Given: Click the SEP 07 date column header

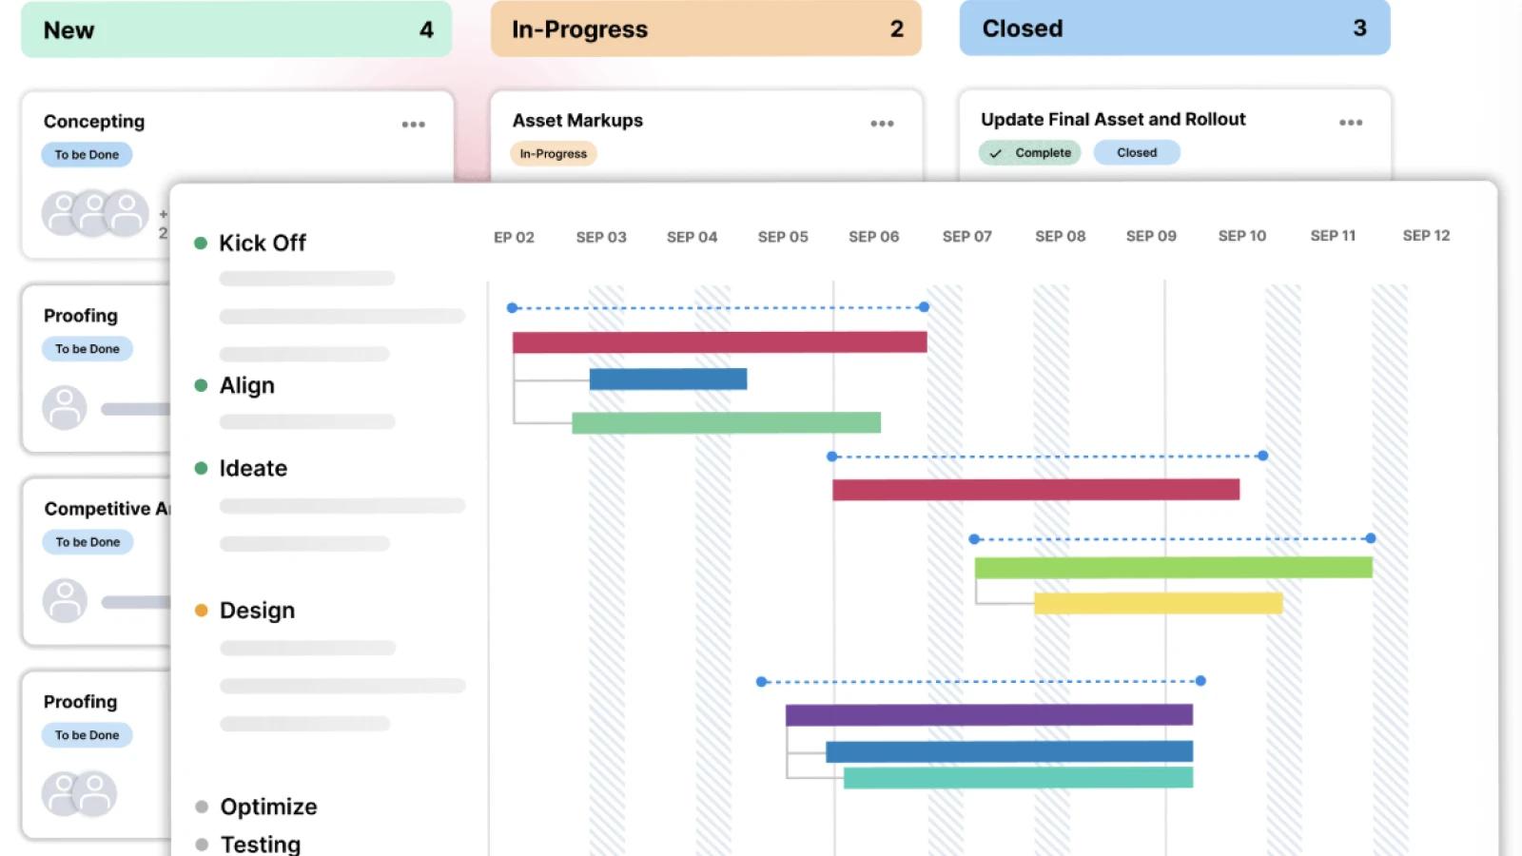Looking at the screenshot, I should coord(966,237).
